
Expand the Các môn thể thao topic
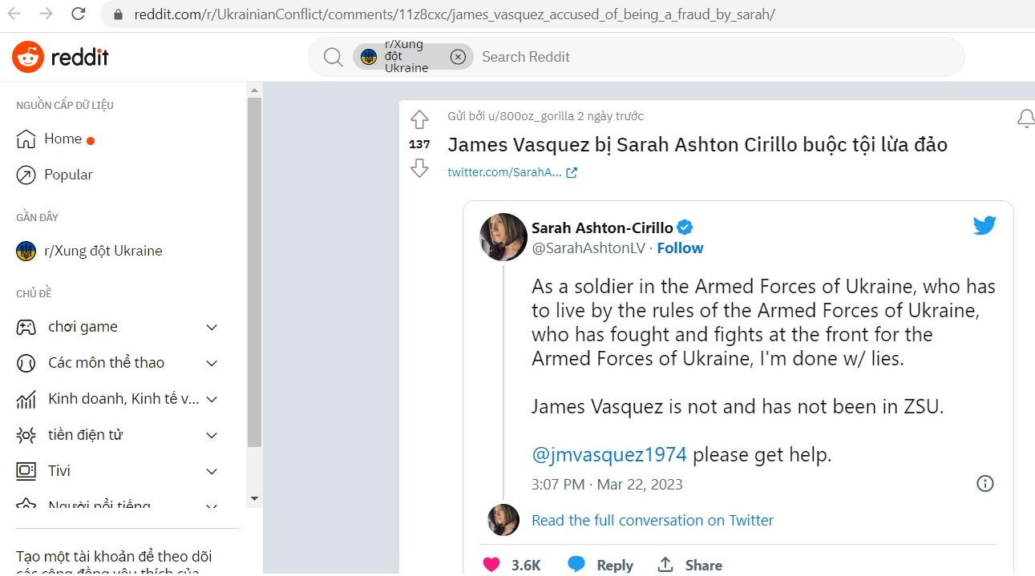pyautogui.click(x=212, y=363)
